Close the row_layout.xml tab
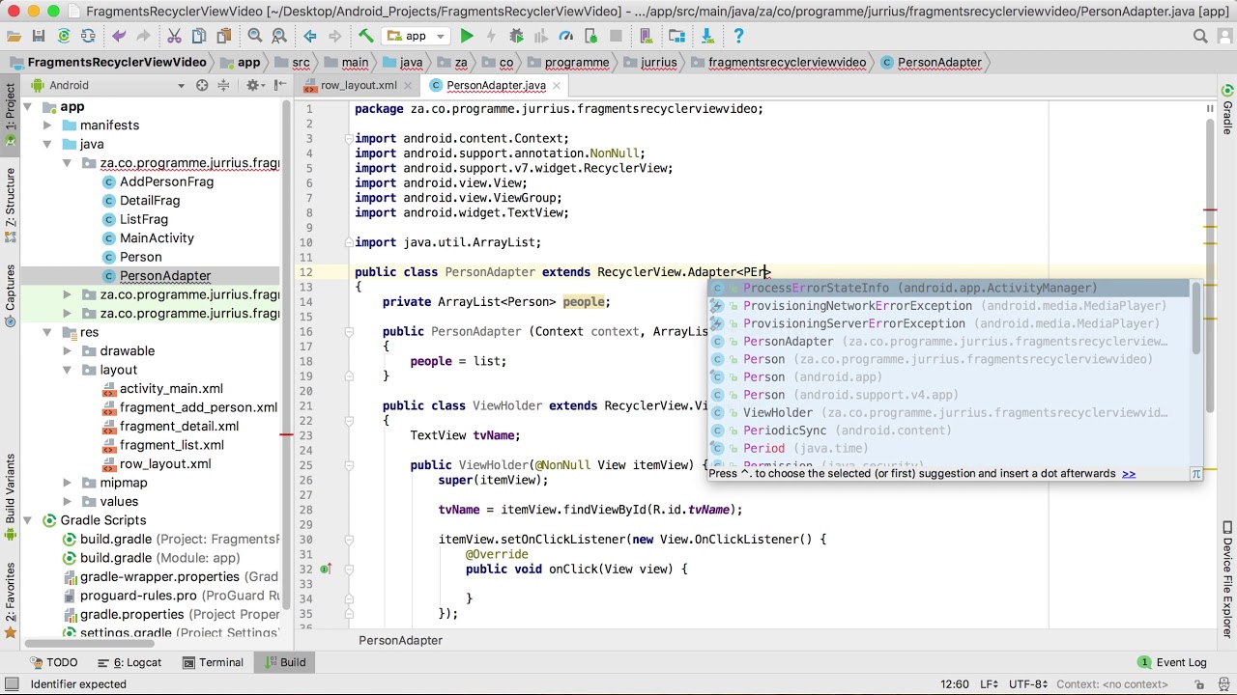The width and height of the screenshot is (1237, 695). click(410, 85)
